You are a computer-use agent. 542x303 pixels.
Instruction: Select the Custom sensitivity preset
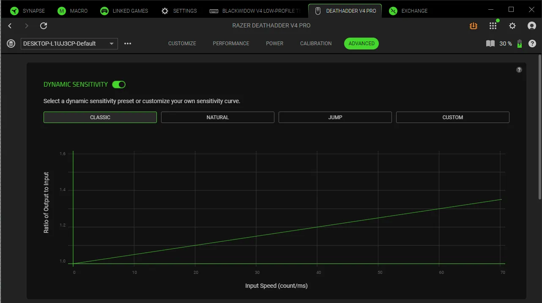pos(453,117)
